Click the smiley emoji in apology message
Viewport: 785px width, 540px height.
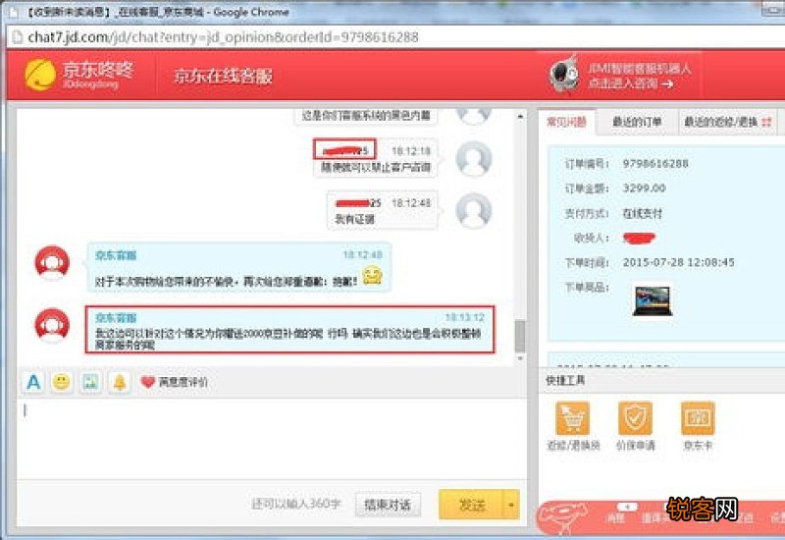373,276
